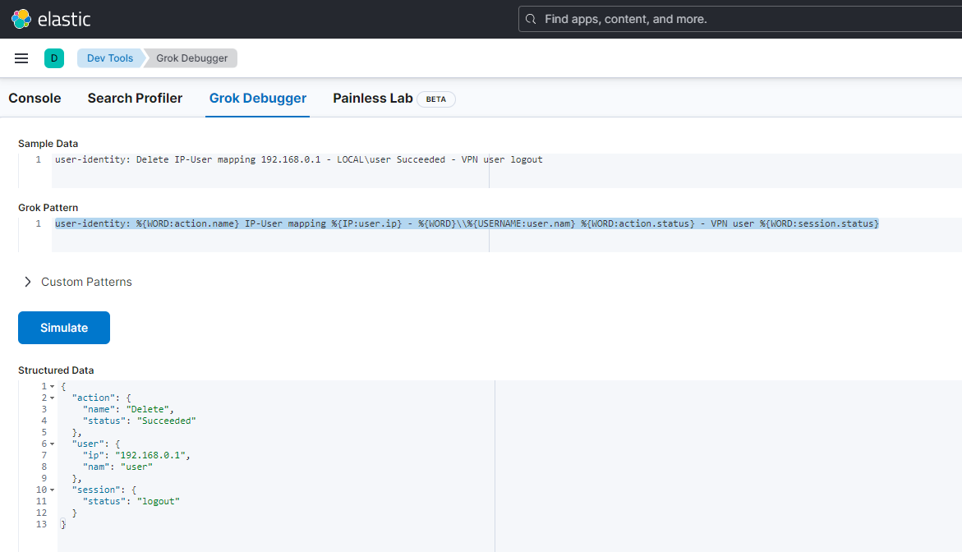Image resolution: width=962 pixels, height=552 pixels.
Task: Collapse the root object fold arrow on line 1
Action: [52, 386]
